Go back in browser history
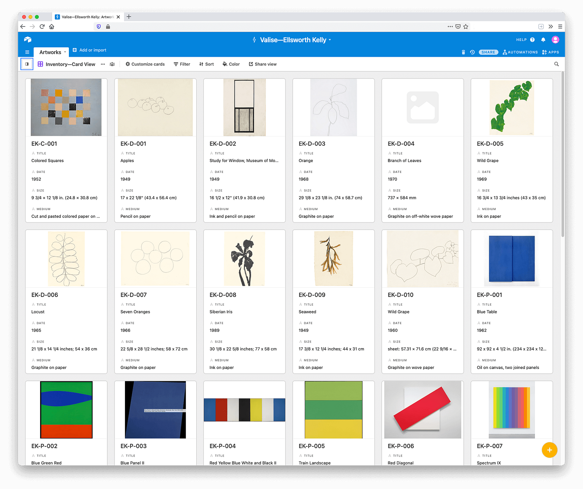The height and width of the screenshot is (489, 583). click(23, 26)
